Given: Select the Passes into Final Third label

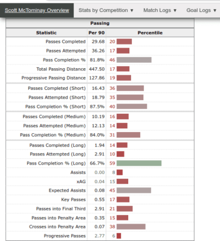Looking at the screenshot, I should pyautogui.click(x=61, y=208).
